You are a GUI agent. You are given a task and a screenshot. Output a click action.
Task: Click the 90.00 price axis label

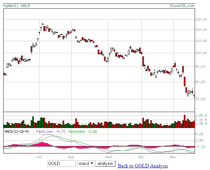click(x=200, y=67)
